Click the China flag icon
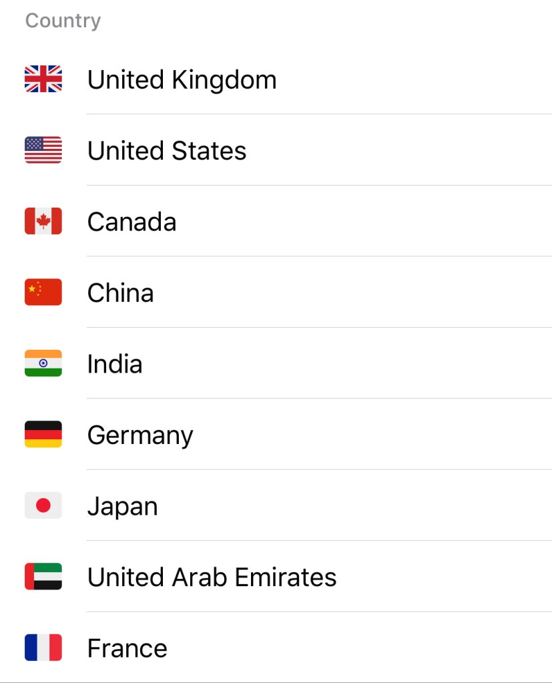The image size is (552, 683). click(43, 292)
